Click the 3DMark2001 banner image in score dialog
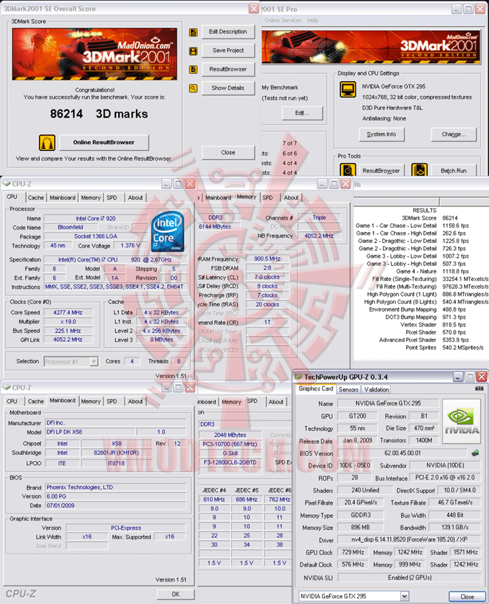 [x=94, y=54]
